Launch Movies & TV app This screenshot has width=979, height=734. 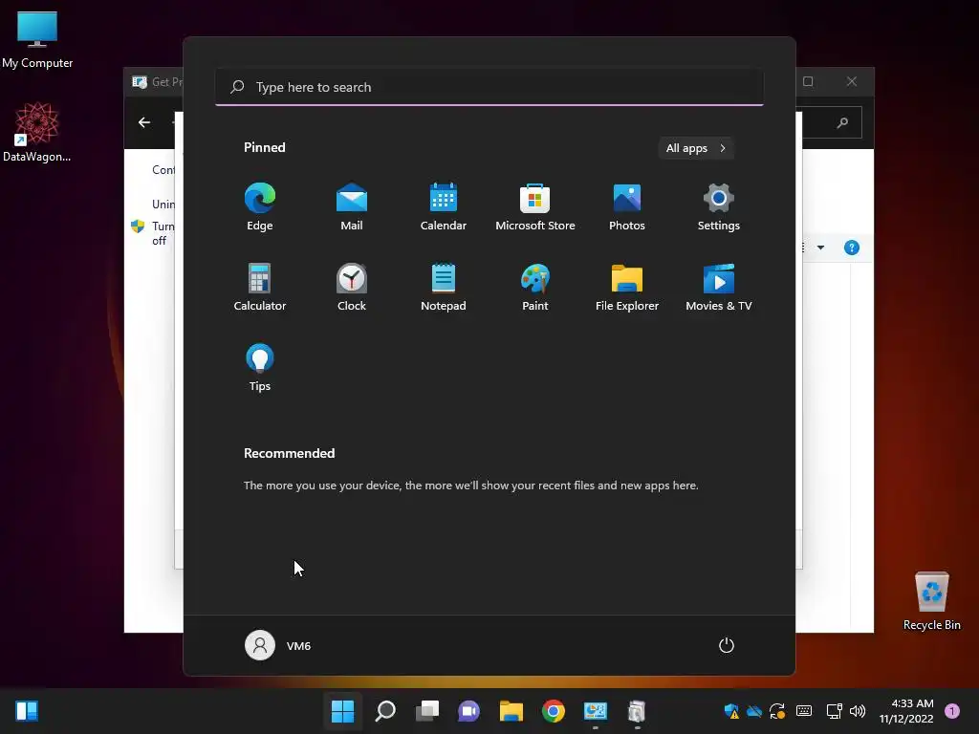[719, 287]
